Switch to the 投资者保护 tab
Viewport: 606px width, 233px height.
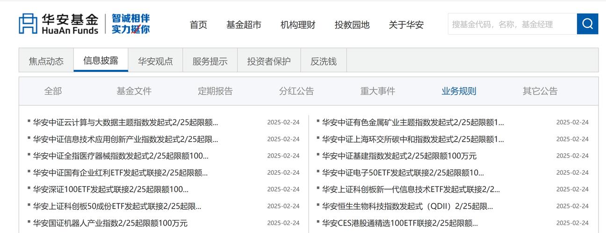[x=269, y=61]
